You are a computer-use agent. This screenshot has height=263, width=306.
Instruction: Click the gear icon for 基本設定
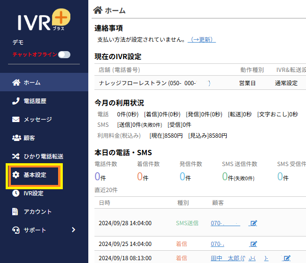pos(16,175)
